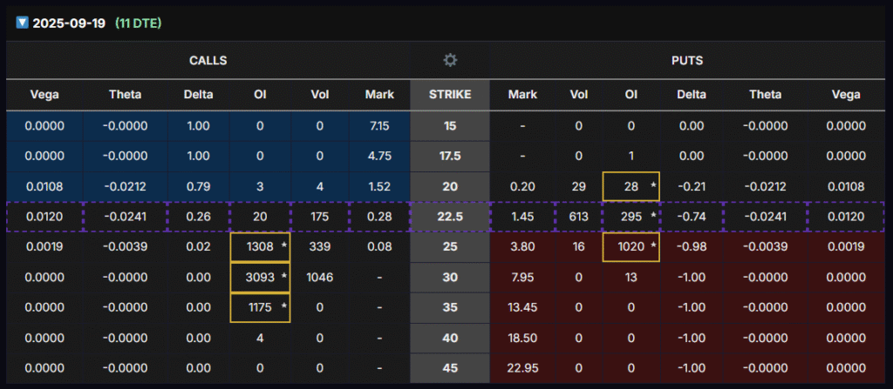The height and width of the screenshot is (389, 893).
Task: Click the asterisk beside put OI 28
Action: [x=653, y=186]
